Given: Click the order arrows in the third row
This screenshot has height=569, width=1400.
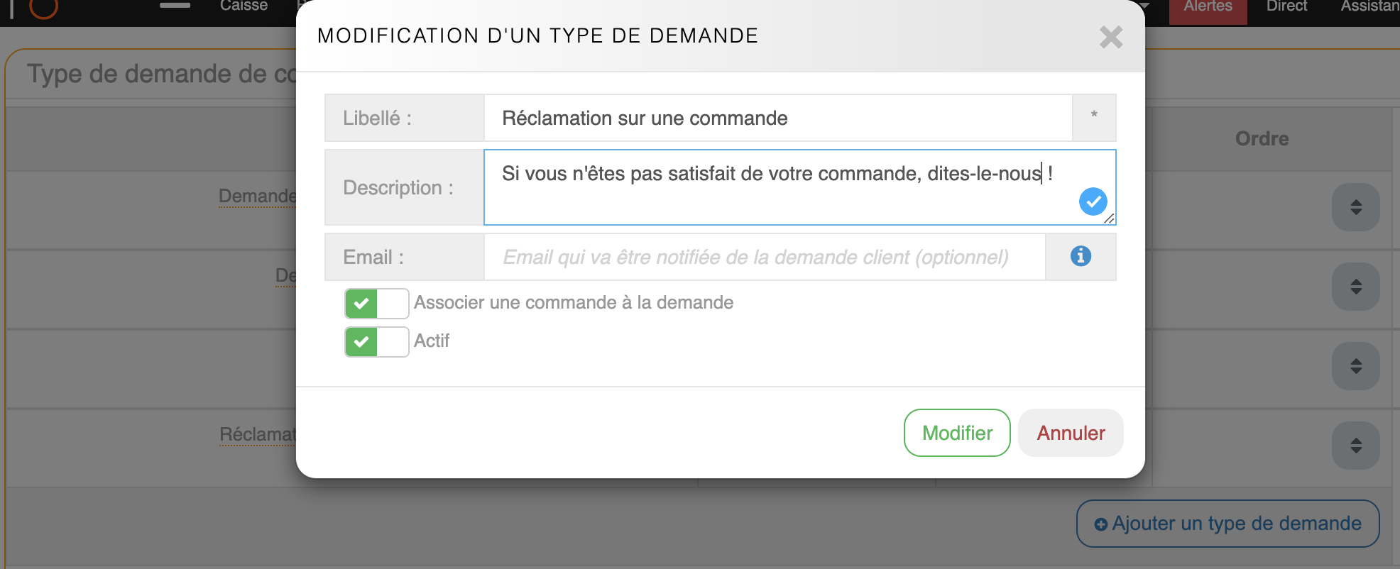Looking at the screenshot, I should coord(1355,366).
